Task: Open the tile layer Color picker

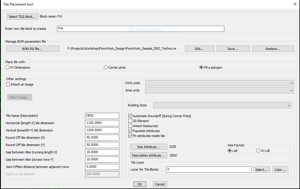Action: tap(280, 170)
